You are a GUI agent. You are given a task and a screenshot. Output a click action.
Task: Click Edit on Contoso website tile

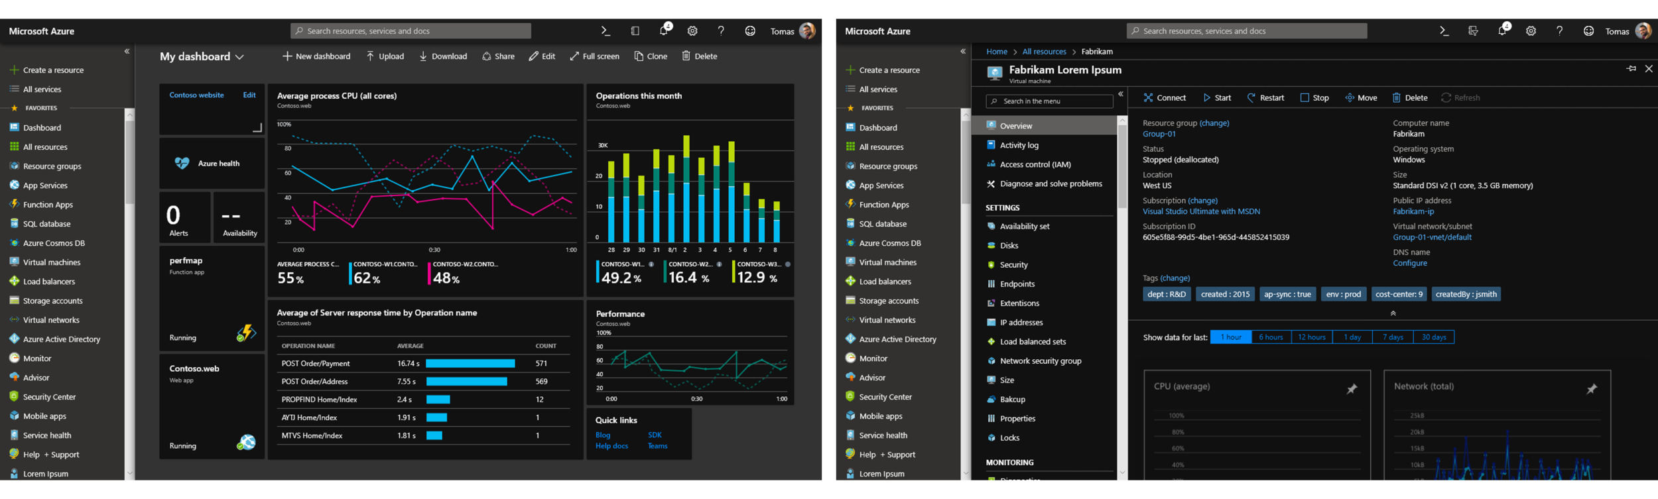point(249,95)
